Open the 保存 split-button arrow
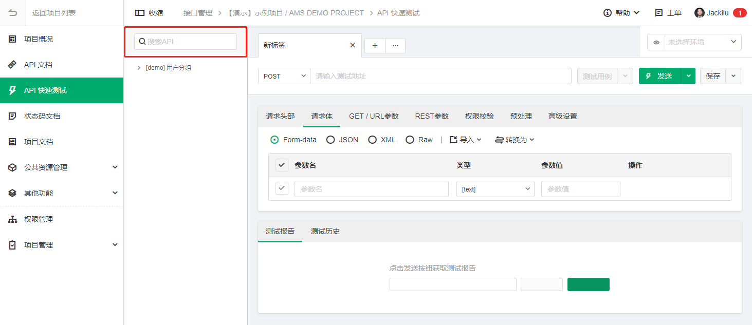This screenshot has height=325, width=752. 733,76
